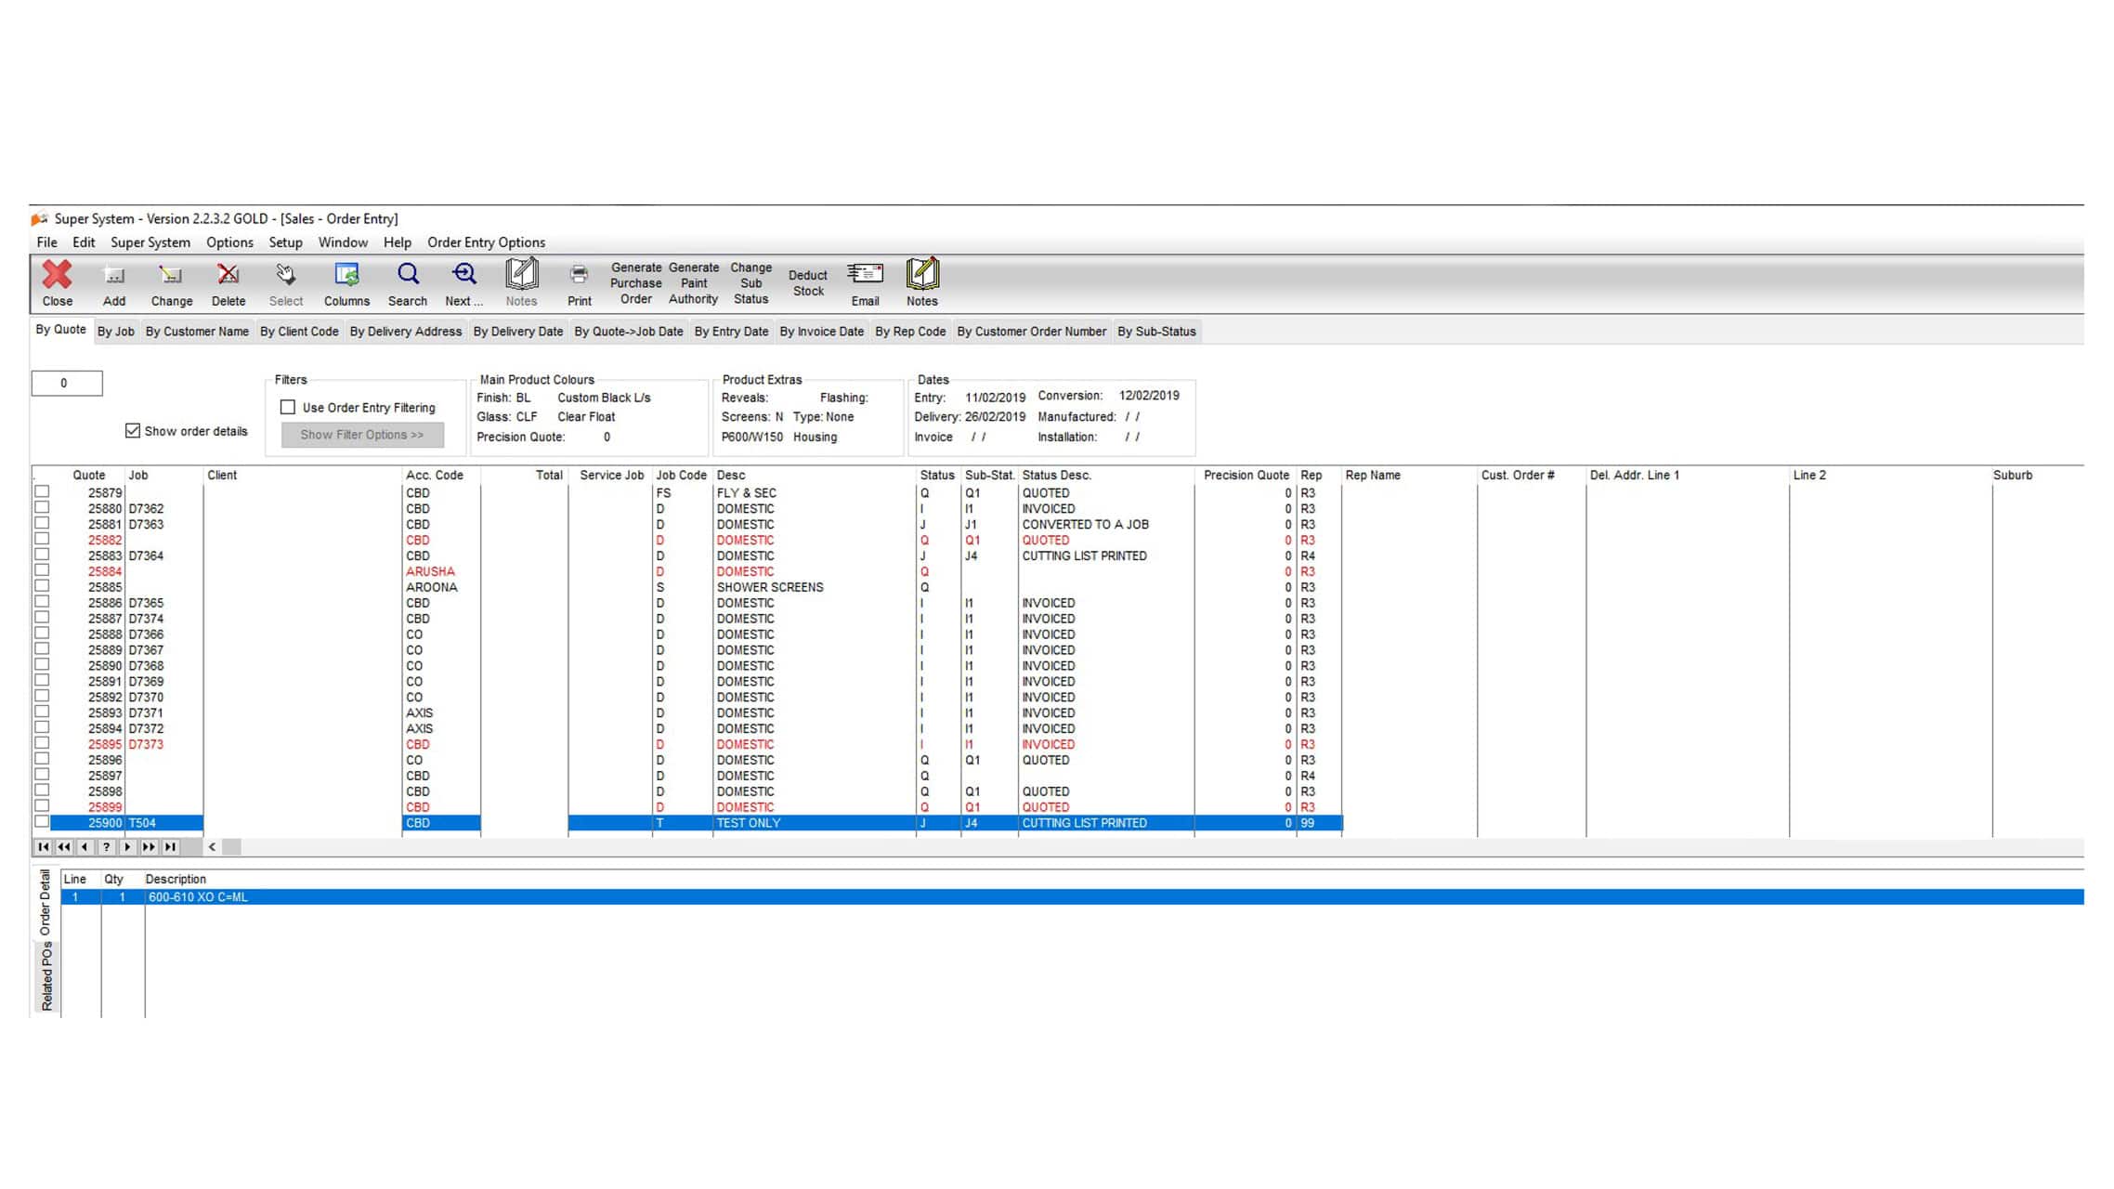
Task: Go forward one page navigation button
Action: (x=150, y=846)
